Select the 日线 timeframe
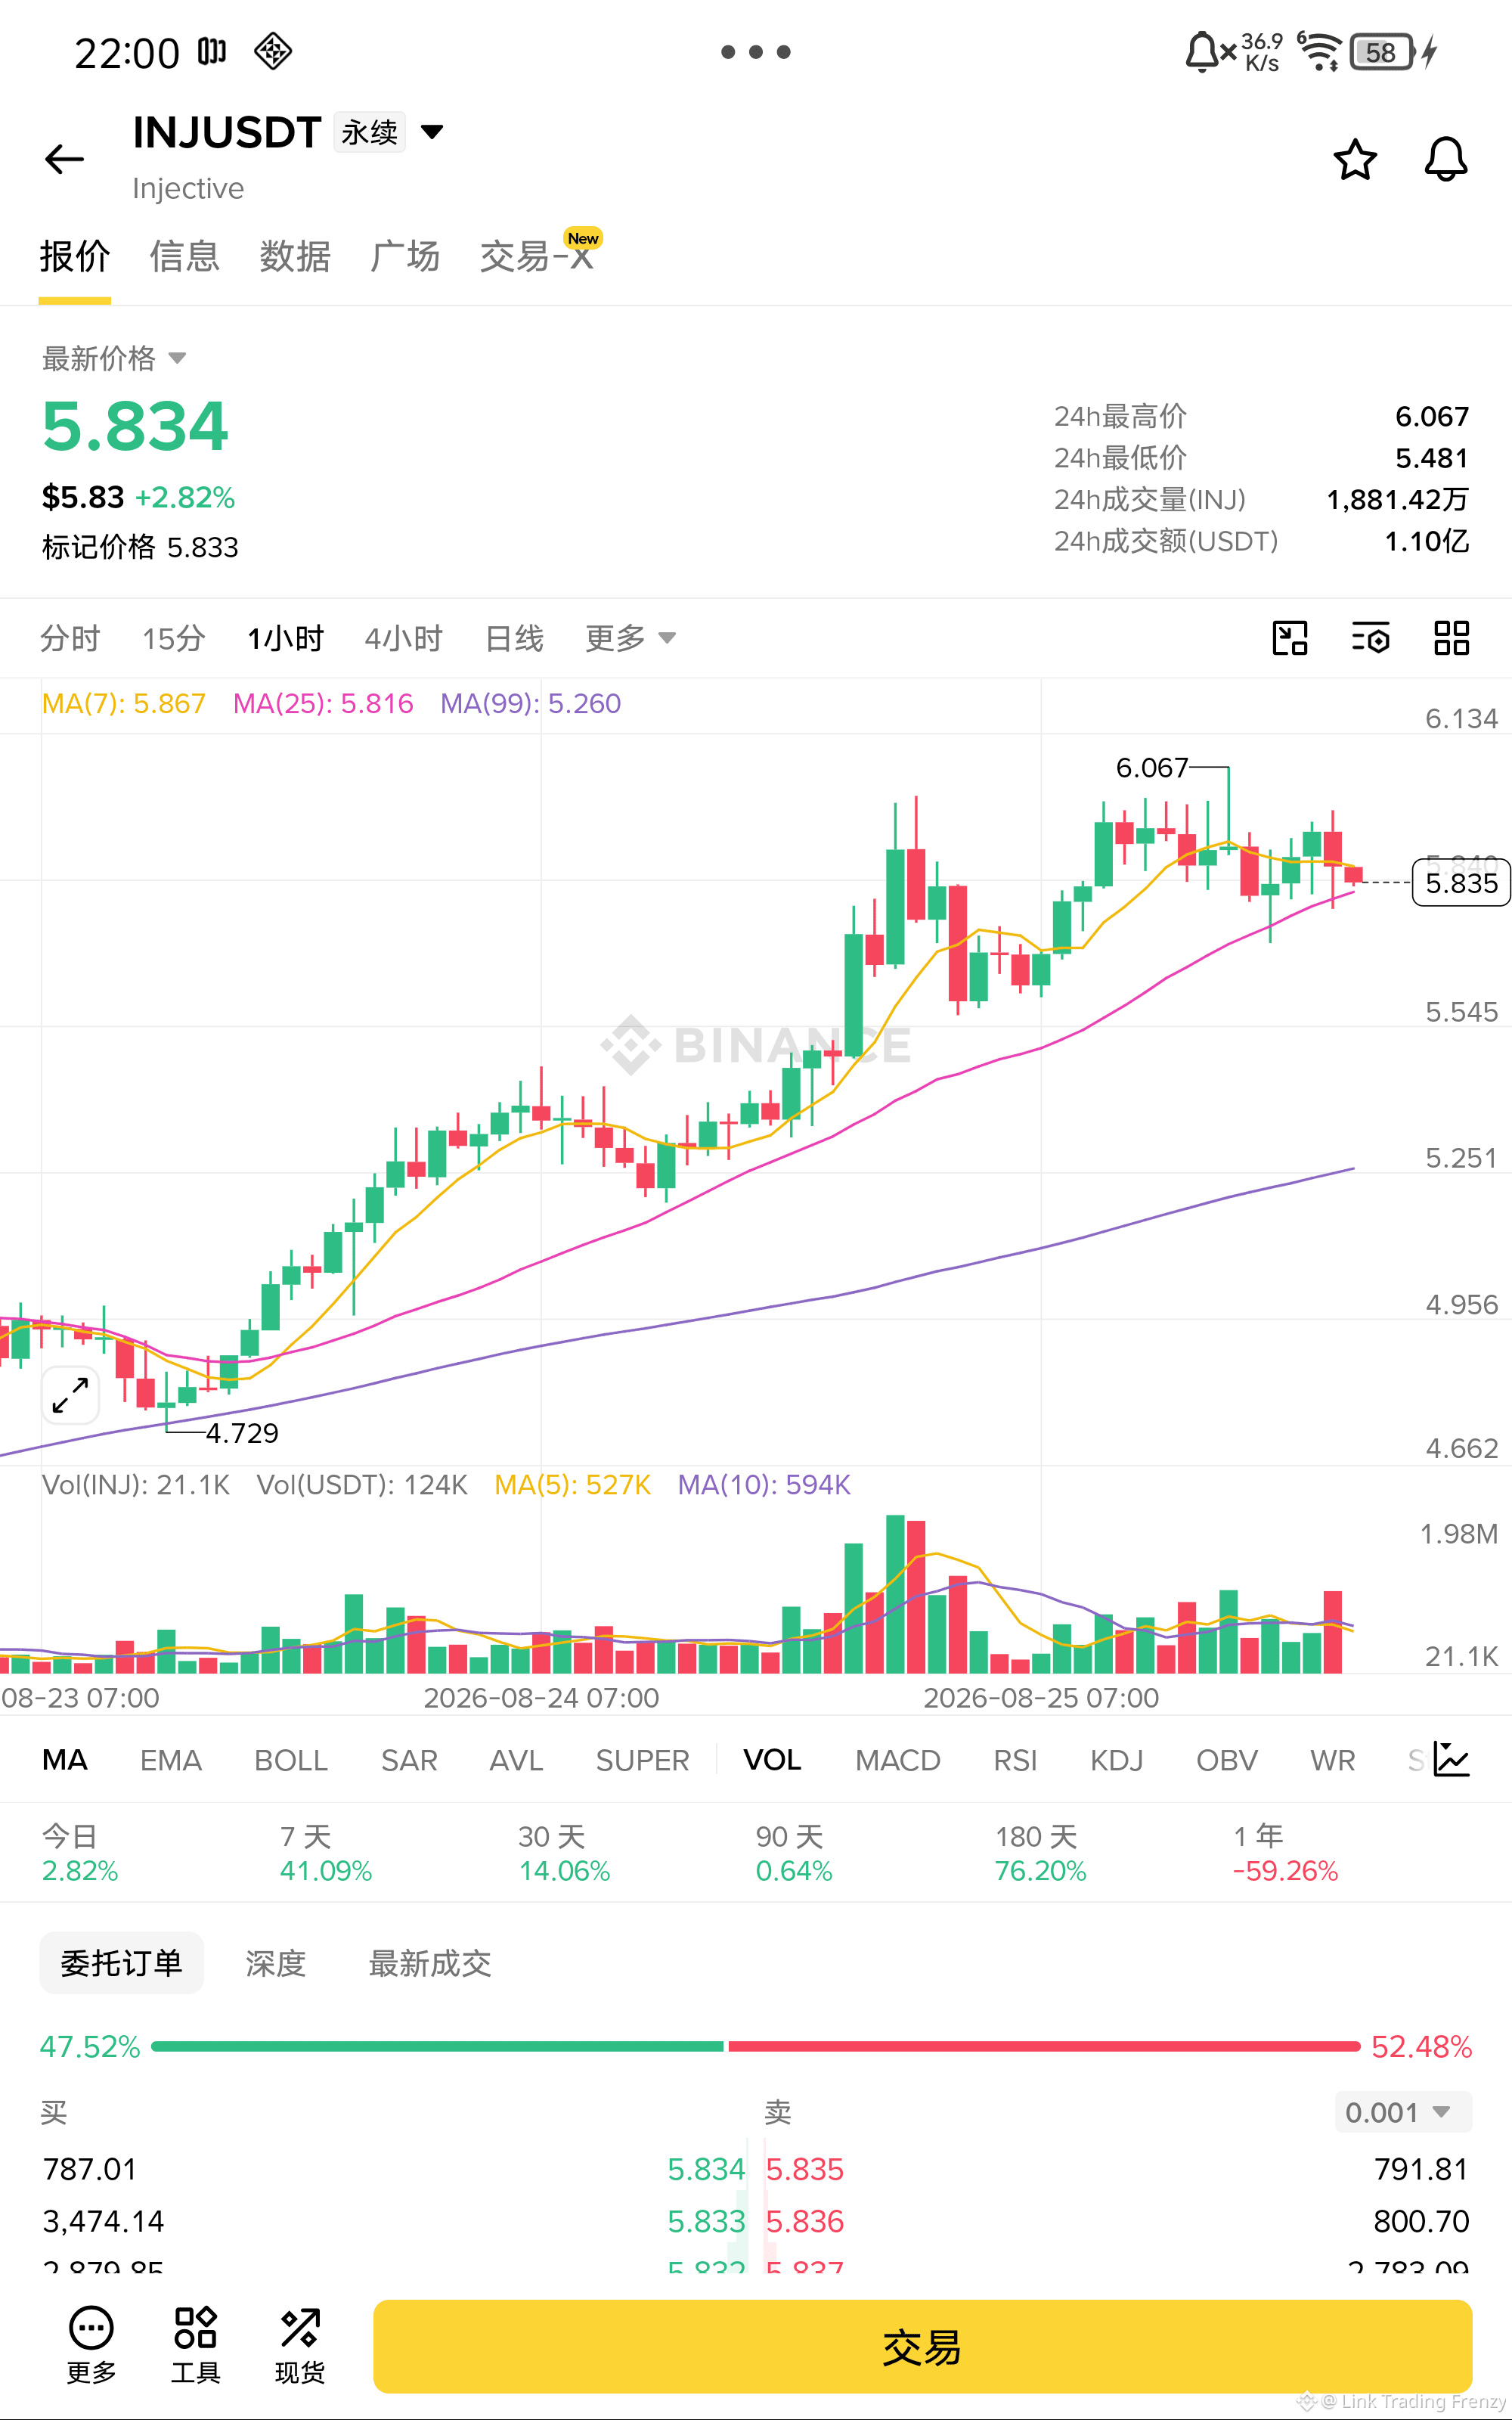This screenshot has height=2420, width=1512. (514, 638)
